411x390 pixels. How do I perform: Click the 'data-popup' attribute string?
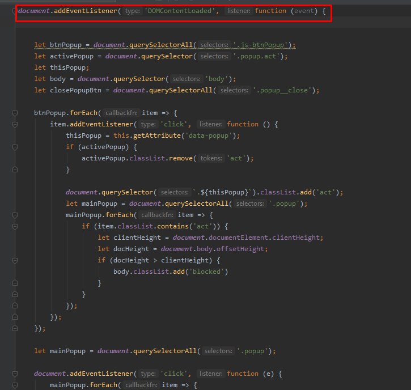[209, 136]
